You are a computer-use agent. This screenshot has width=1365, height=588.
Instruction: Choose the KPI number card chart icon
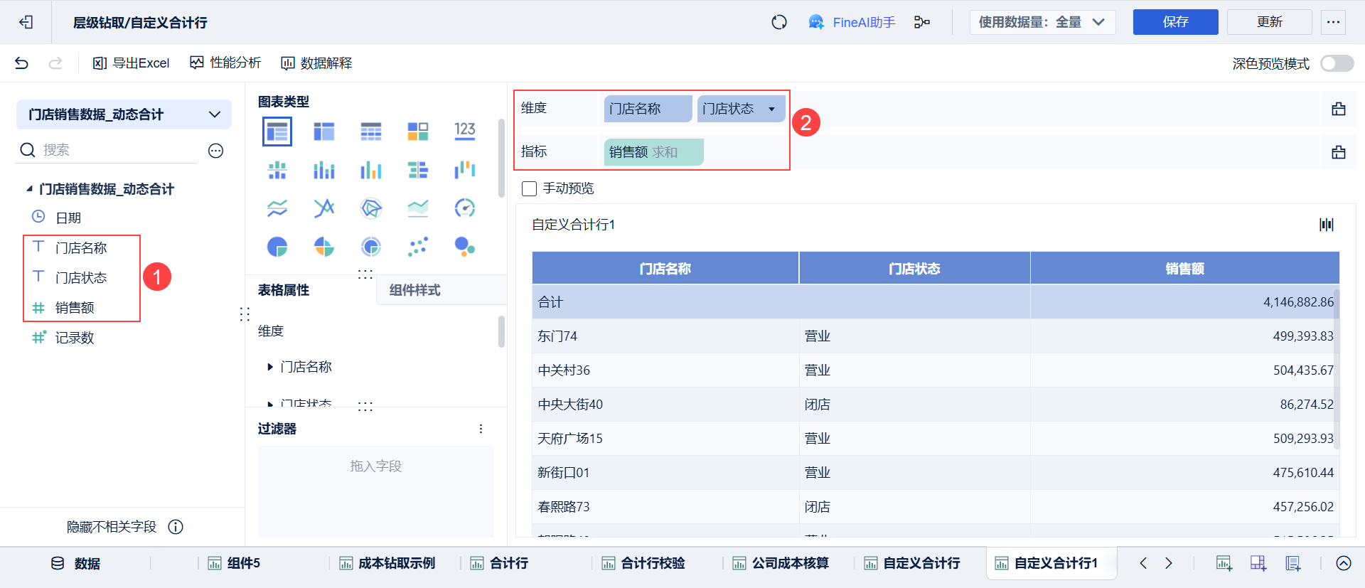465,131
